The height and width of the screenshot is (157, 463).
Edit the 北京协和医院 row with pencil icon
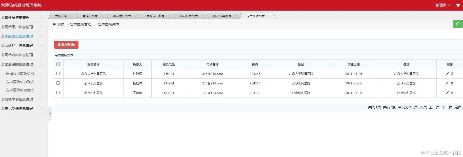(447, 93)
